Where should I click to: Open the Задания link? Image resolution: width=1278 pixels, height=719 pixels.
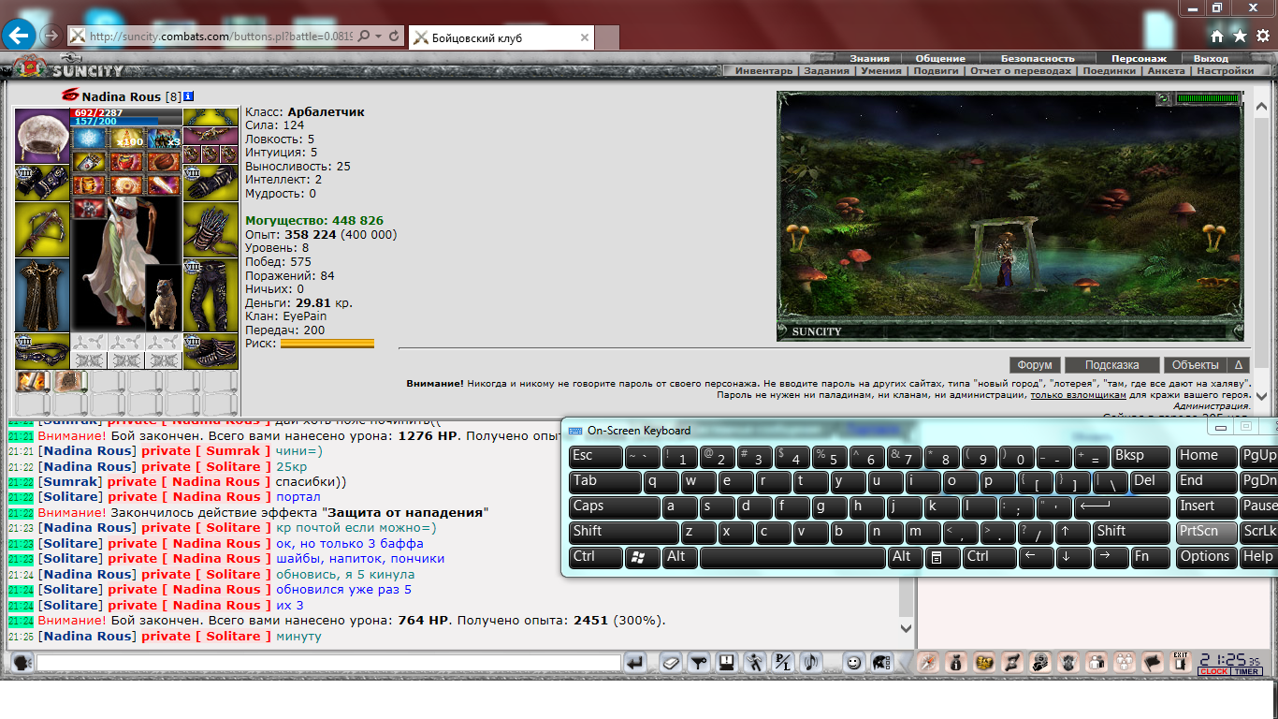click(x=826, y=70)
